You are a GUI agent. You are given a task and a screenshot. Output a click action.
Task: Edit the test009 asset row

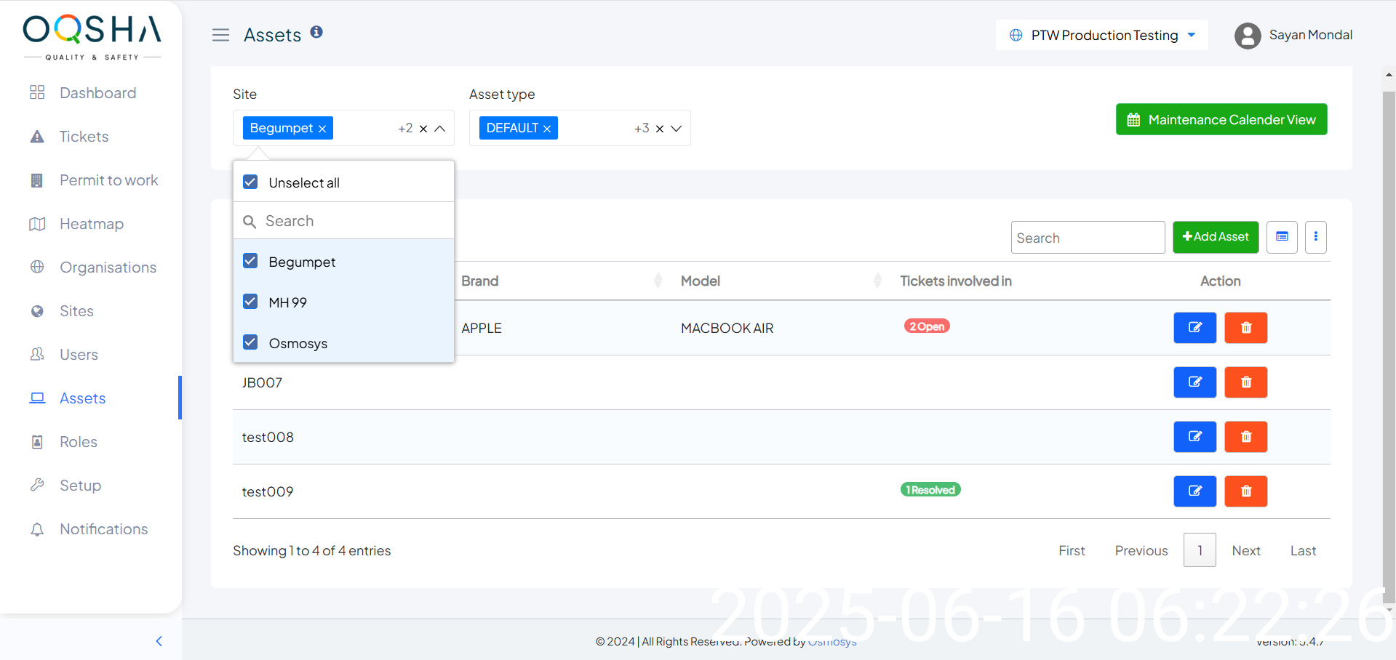pos(1194,491)
